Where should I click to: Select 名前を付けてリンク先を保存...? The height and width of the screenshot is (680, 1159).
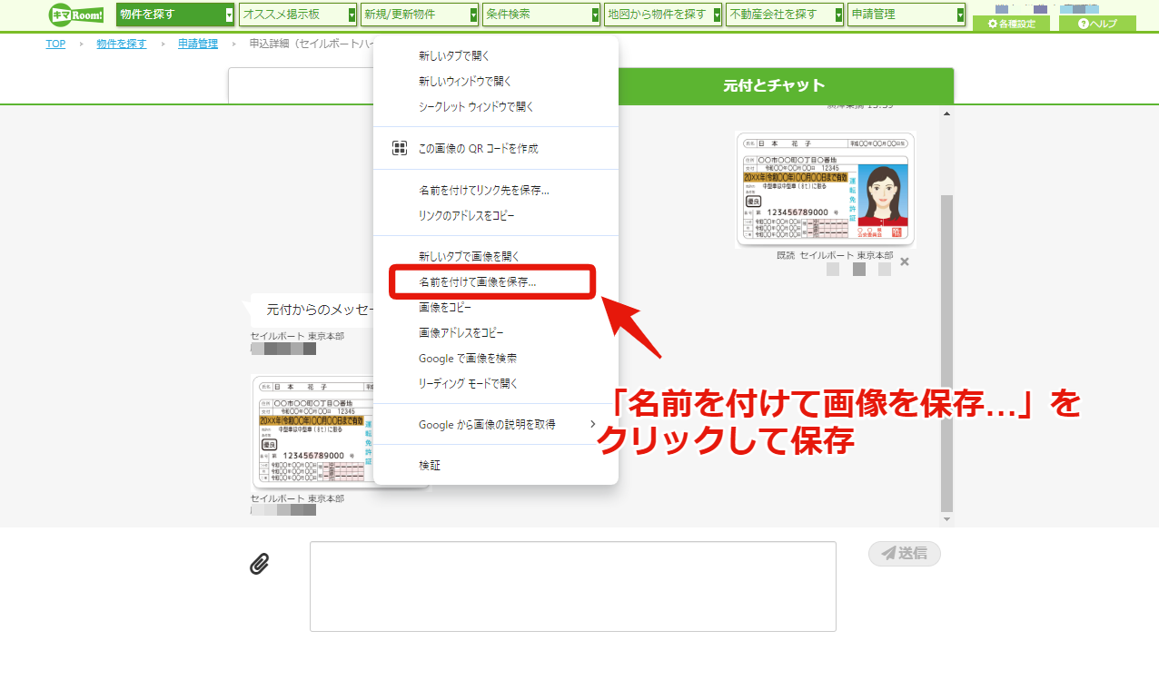click(x=496, y=191)
